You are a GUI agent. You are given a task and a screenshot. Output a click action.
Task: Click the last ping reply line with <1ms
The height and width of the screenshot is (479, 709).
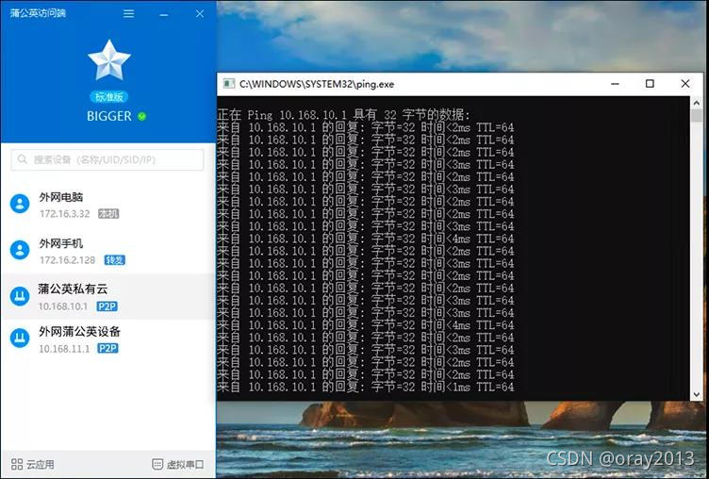coord(366,387)
